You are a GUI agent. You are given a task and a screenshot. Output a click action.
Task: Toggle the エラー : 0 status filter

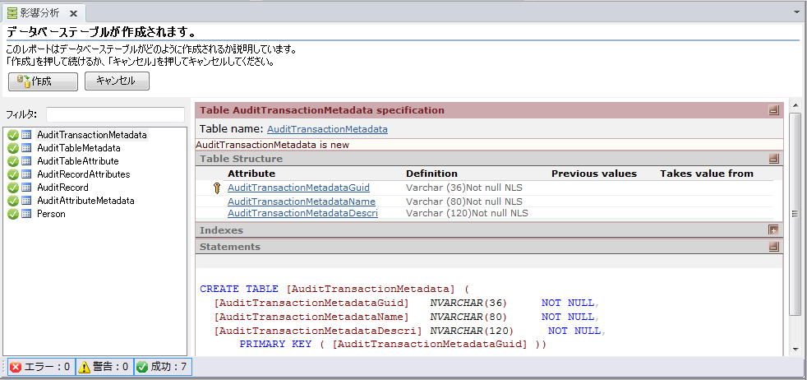click(x=41, y=367)
